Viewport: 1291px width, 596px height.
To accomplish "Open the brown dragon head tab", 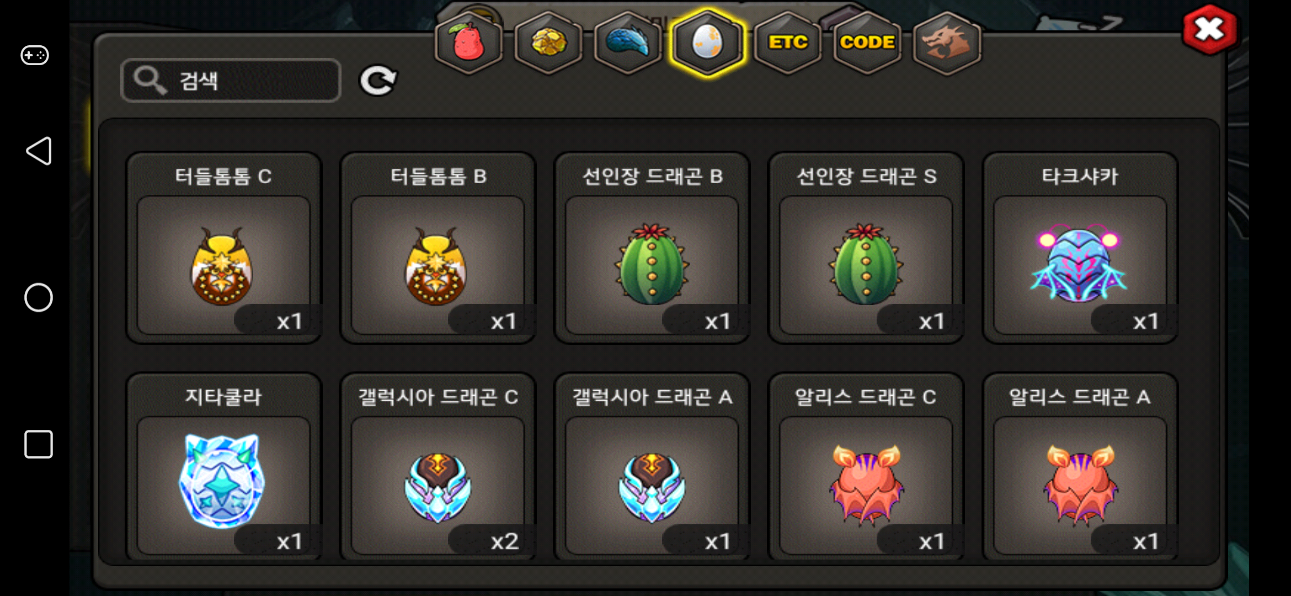I will pos(947,42).
